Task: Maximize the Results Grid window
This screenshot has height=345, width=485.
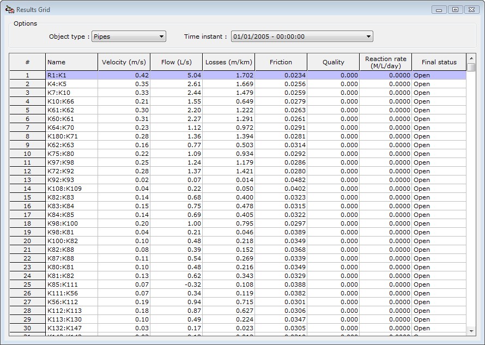Action: point(455,9)
